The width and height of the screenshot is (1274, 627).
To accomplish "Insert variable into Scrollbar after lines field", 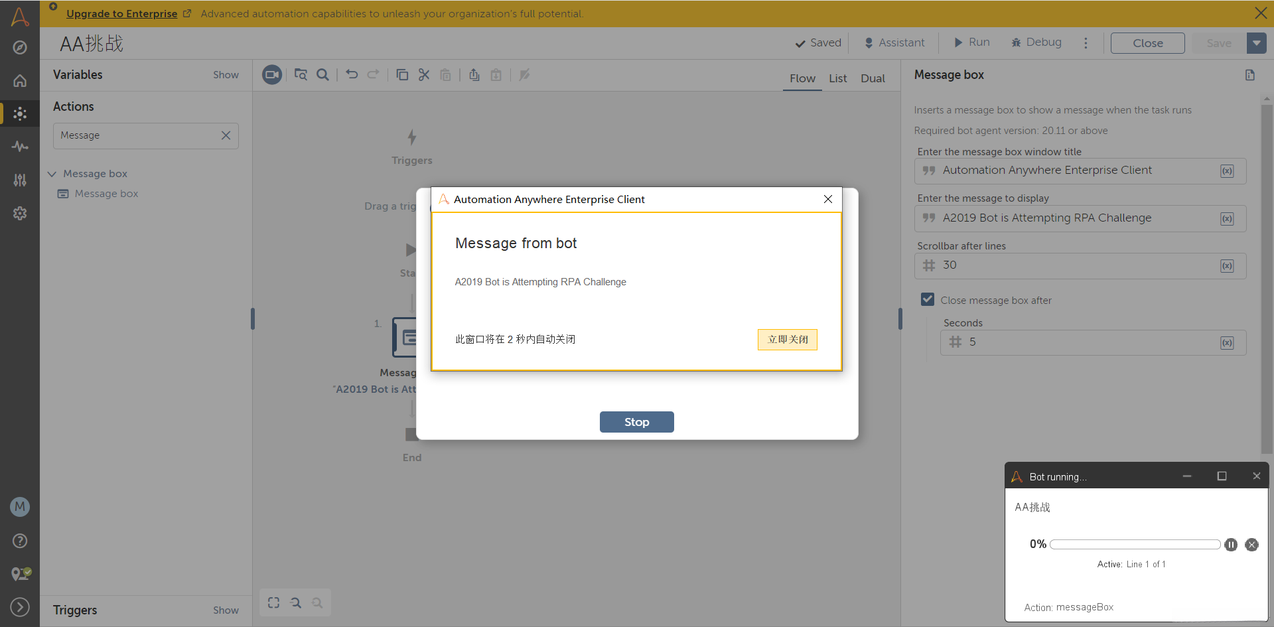I will [x=1228, y=266].
